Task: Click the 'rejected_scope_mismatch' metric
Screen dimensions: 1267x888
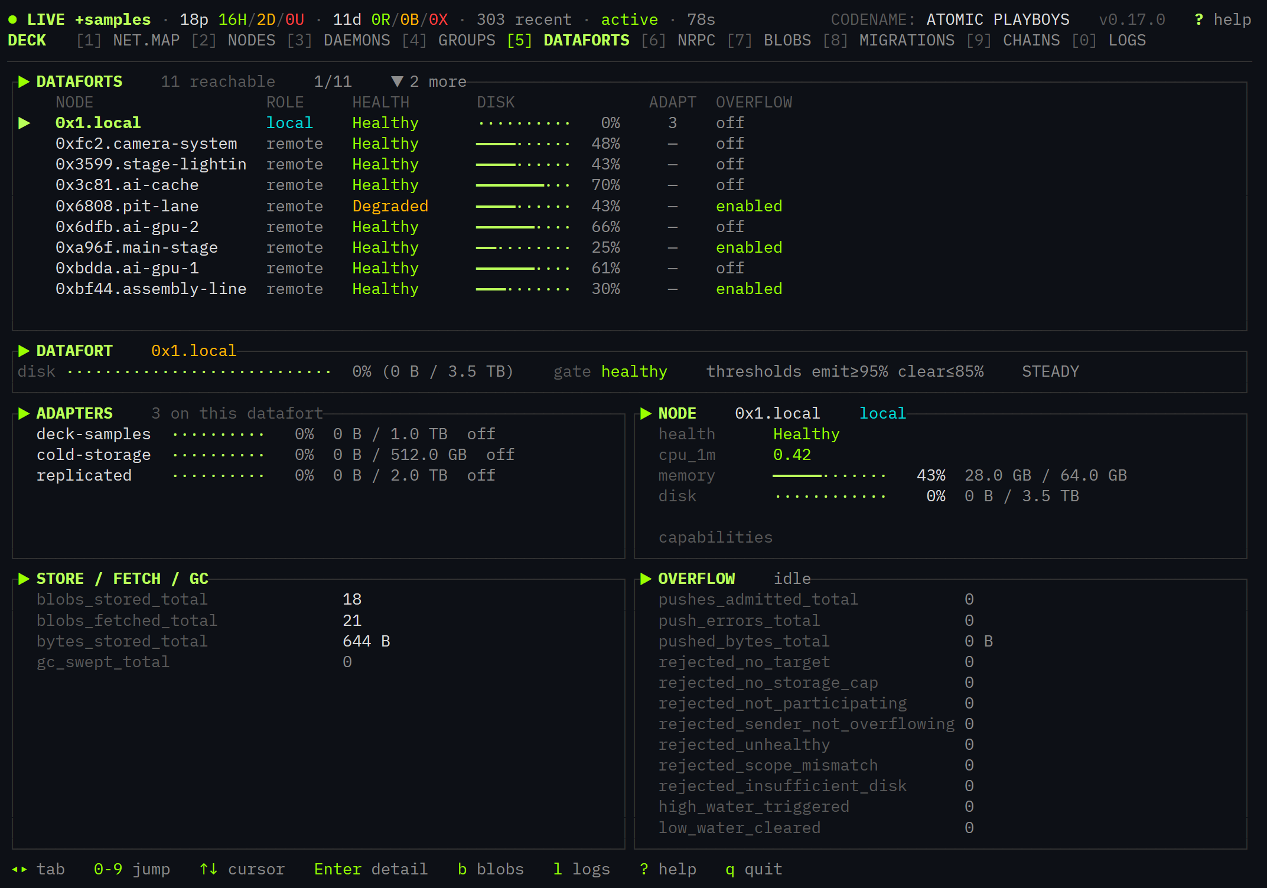Action: pyautogui.click(x=768, y=765)
